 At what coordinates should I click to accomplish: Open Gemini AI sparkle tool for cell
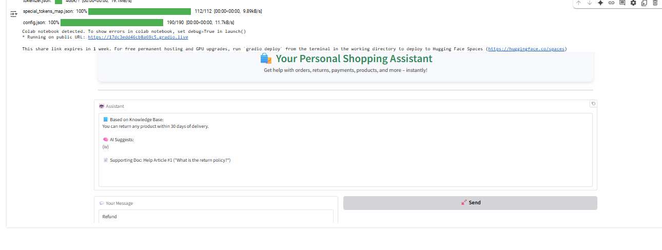(600, 3)
